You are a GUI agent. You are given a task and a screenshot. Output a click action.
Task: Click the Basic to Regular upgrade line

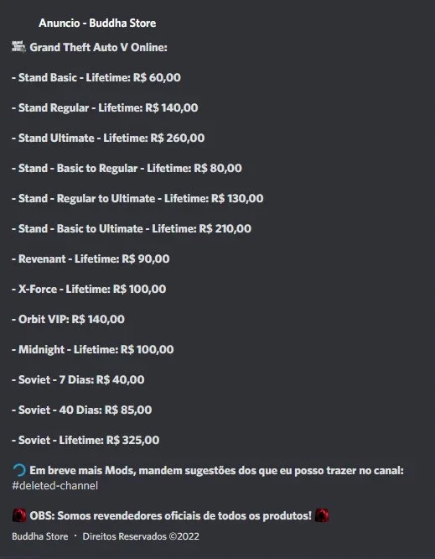tap(127, 168)
